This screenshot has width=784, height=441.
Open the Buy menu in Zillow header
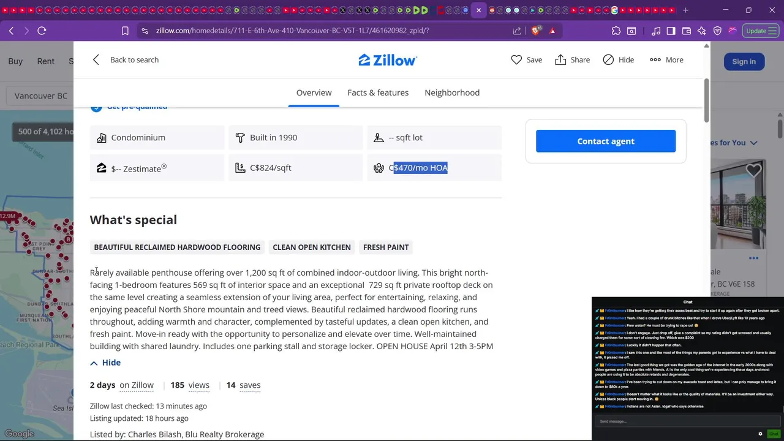click(15, 61)
